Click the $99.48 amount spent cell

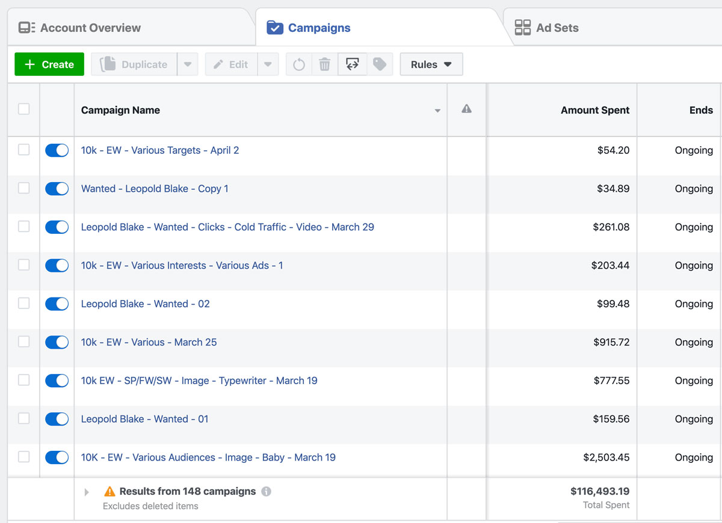coord(613,304)
